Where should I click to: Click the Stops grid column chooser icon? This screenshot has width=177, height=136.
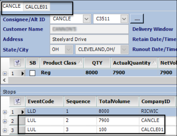(18, 102)
